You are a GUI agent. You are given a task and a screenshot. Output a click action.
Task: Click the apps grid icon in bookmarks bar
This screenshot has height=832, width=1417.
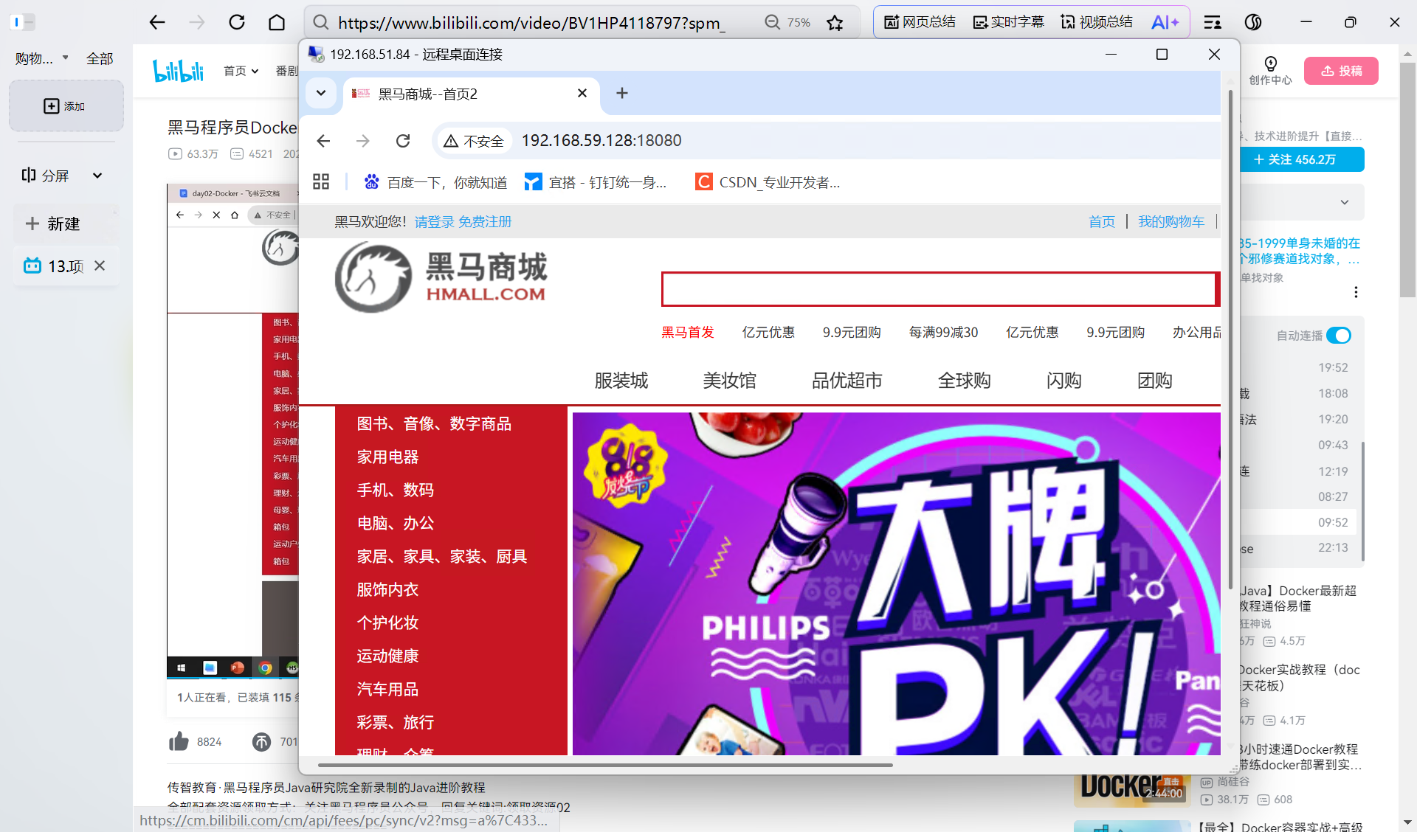click(321, 181)
